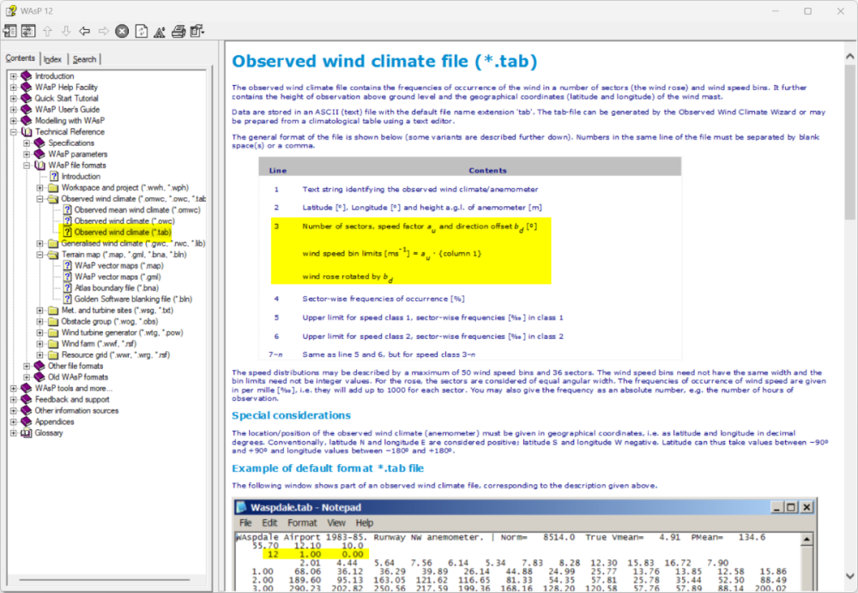Open Observed mean wind climate (*.omwc) page
The width and height of the screenshot is (858, 593).
[136, 210]
